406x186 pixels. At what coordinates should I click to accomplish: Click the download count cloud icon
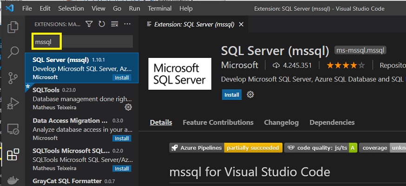(x=276, y=66)
